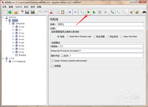Expand the 67 / tree node handle
Image resolution: width=148 pixels, height=107 pixels.
coord(13,30)
